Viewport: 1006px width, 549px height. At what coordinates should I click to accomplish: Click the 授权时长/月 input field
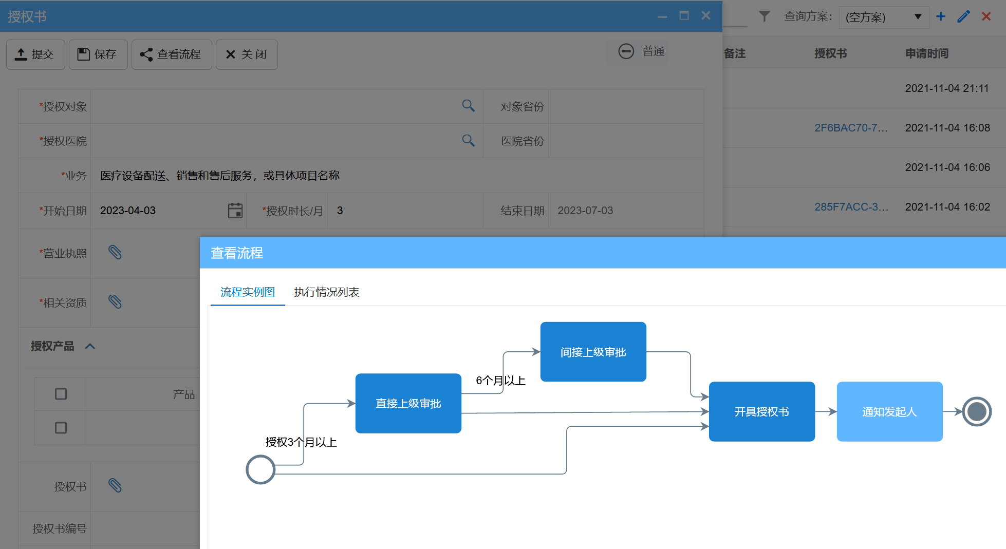pos(406,210)
